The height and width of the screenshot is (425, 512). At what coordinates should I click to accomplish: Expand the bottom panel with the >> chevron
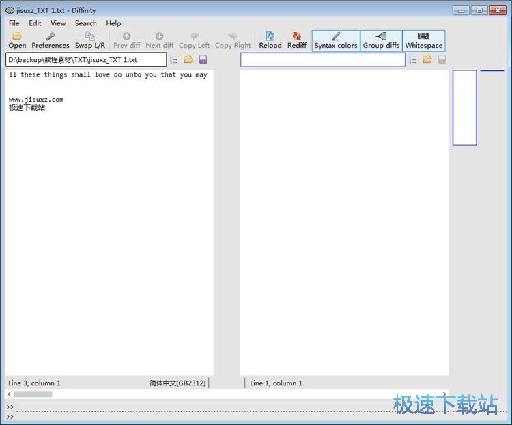(x=10, y=407)
